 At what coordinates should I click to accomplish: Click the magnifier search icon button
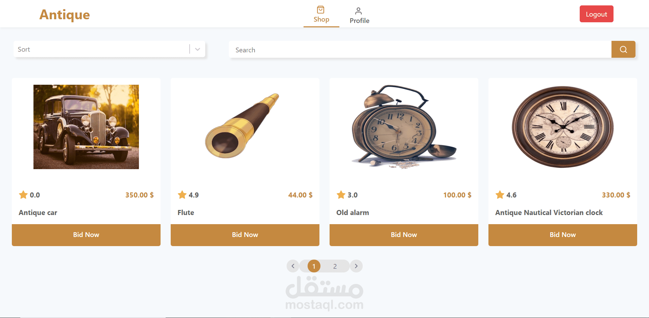click(623, 49)
